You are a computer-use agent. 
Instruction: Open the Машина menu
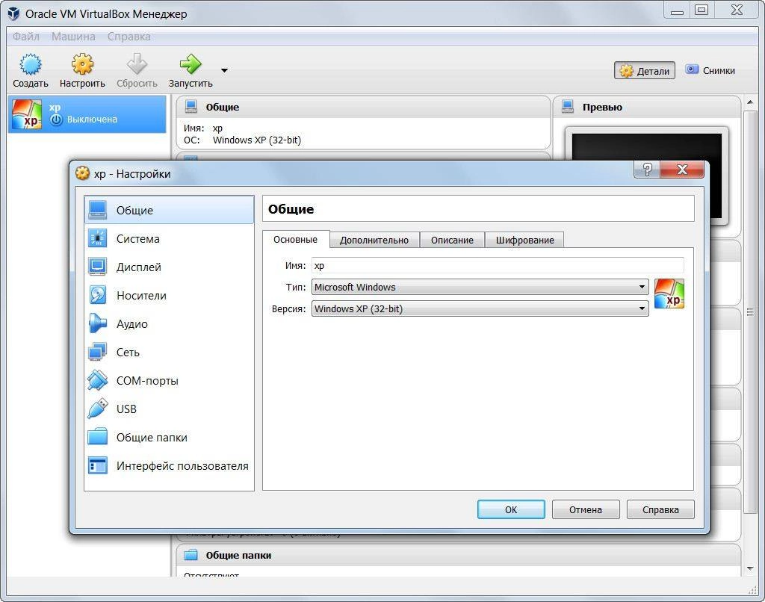coord(73,37)
